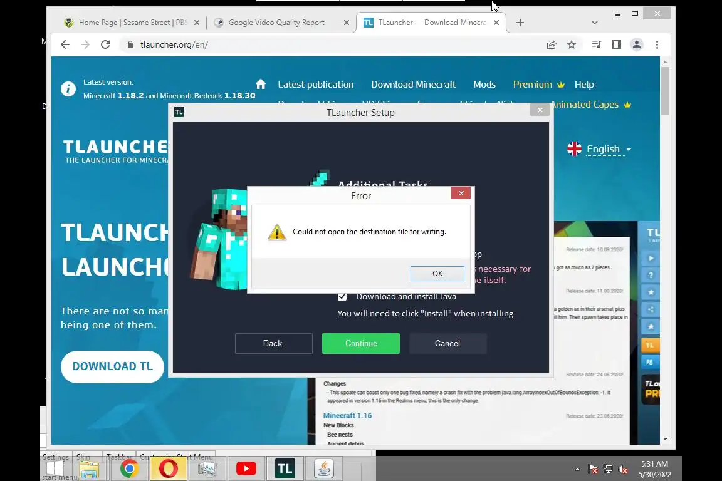Close the TLauncher browser tab
The height and width of the screenshot is (481, 722).
point(496,23)
